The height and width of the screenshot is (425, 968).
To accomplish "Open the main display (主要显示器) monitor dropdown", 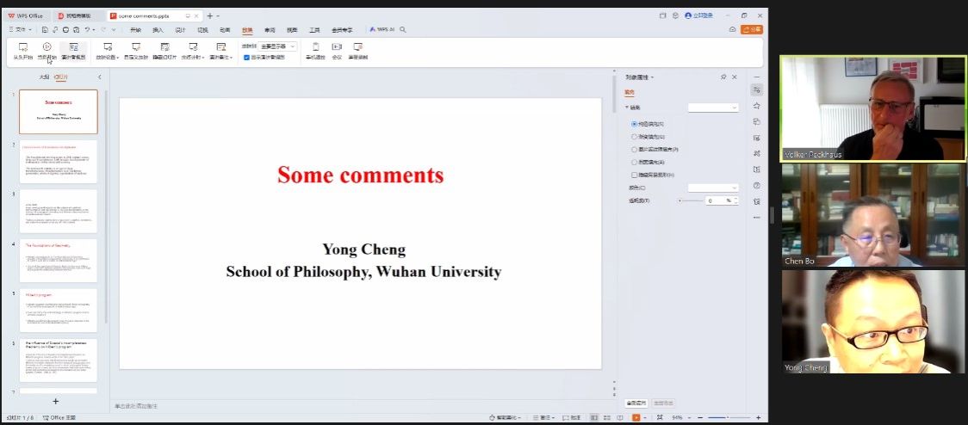I will pyautogui.click(x=279, y=46).
